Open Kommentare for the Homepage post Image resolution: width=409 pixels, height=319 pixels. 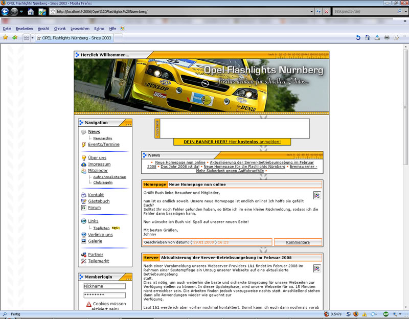[298, 242]
